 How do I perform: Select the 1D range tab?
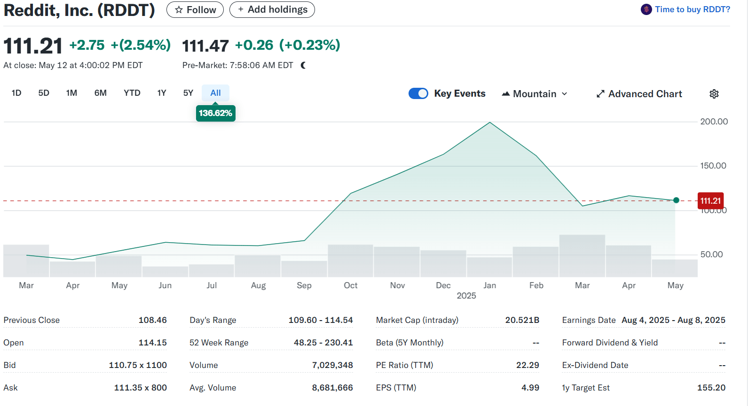(x=16, y=93)
